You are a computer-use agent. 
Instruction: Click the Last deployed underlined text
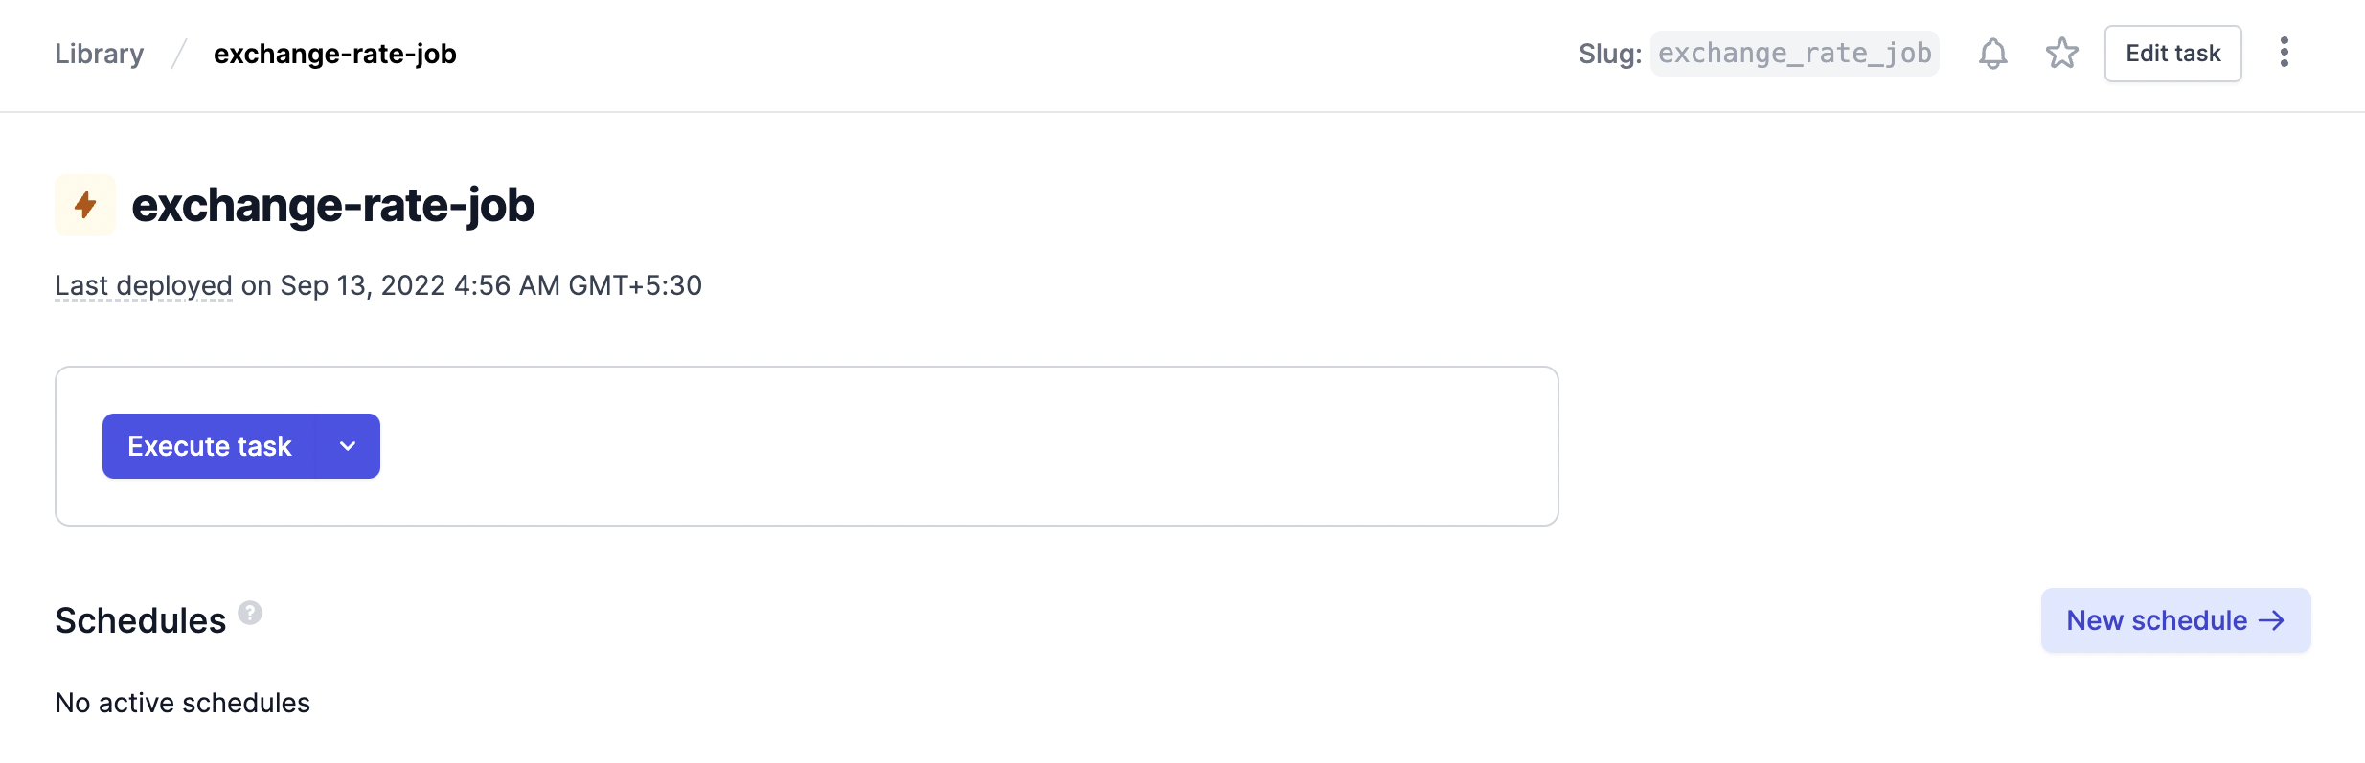coord(144,285)
